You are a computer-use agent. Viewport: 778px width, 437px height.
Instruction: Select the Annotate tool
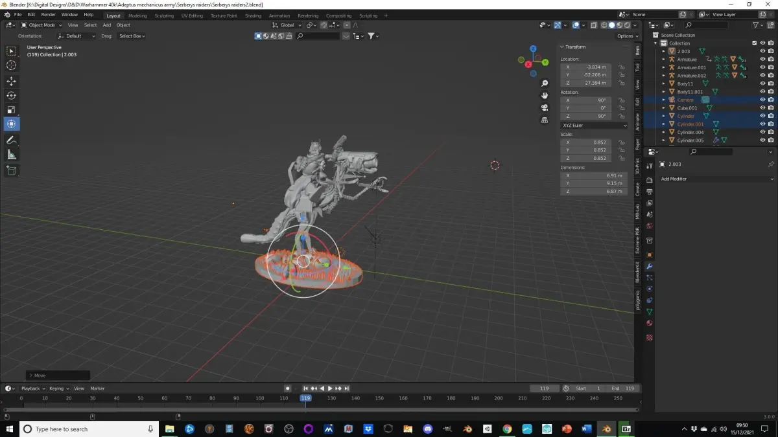11,140
